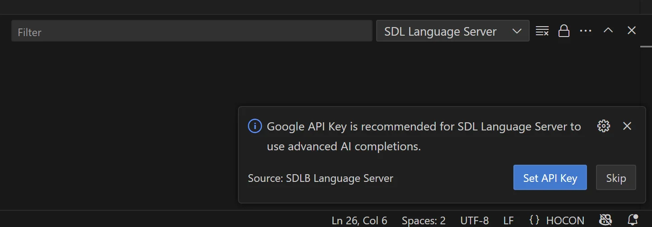
Task: Open the output panel more actions menu
Action: 586,31
